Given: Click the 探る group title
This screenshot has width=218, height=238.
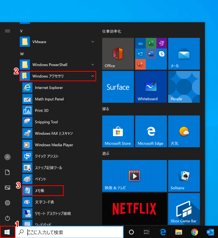Looking at the screenshot, I should pyautogui.click(x=106, y=109).
